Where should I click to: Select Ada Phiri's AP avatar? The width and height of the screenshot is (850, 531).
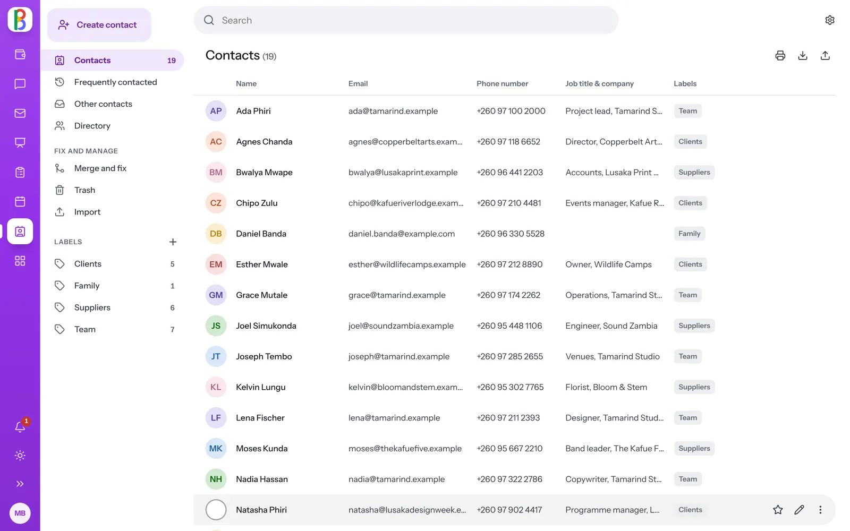(x=216, y=111)
